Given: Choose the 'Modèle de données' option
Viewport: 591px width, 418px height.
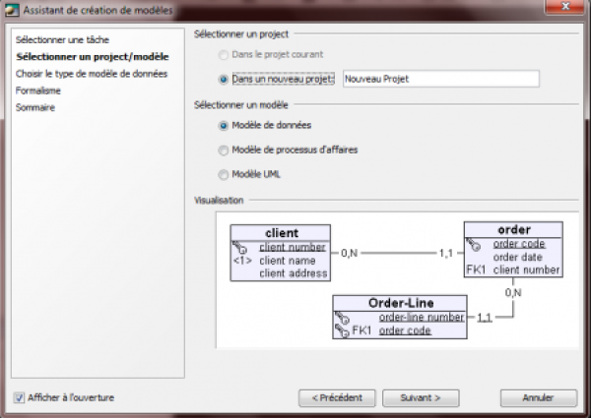Looking at the screenshot, I should 224,126.
